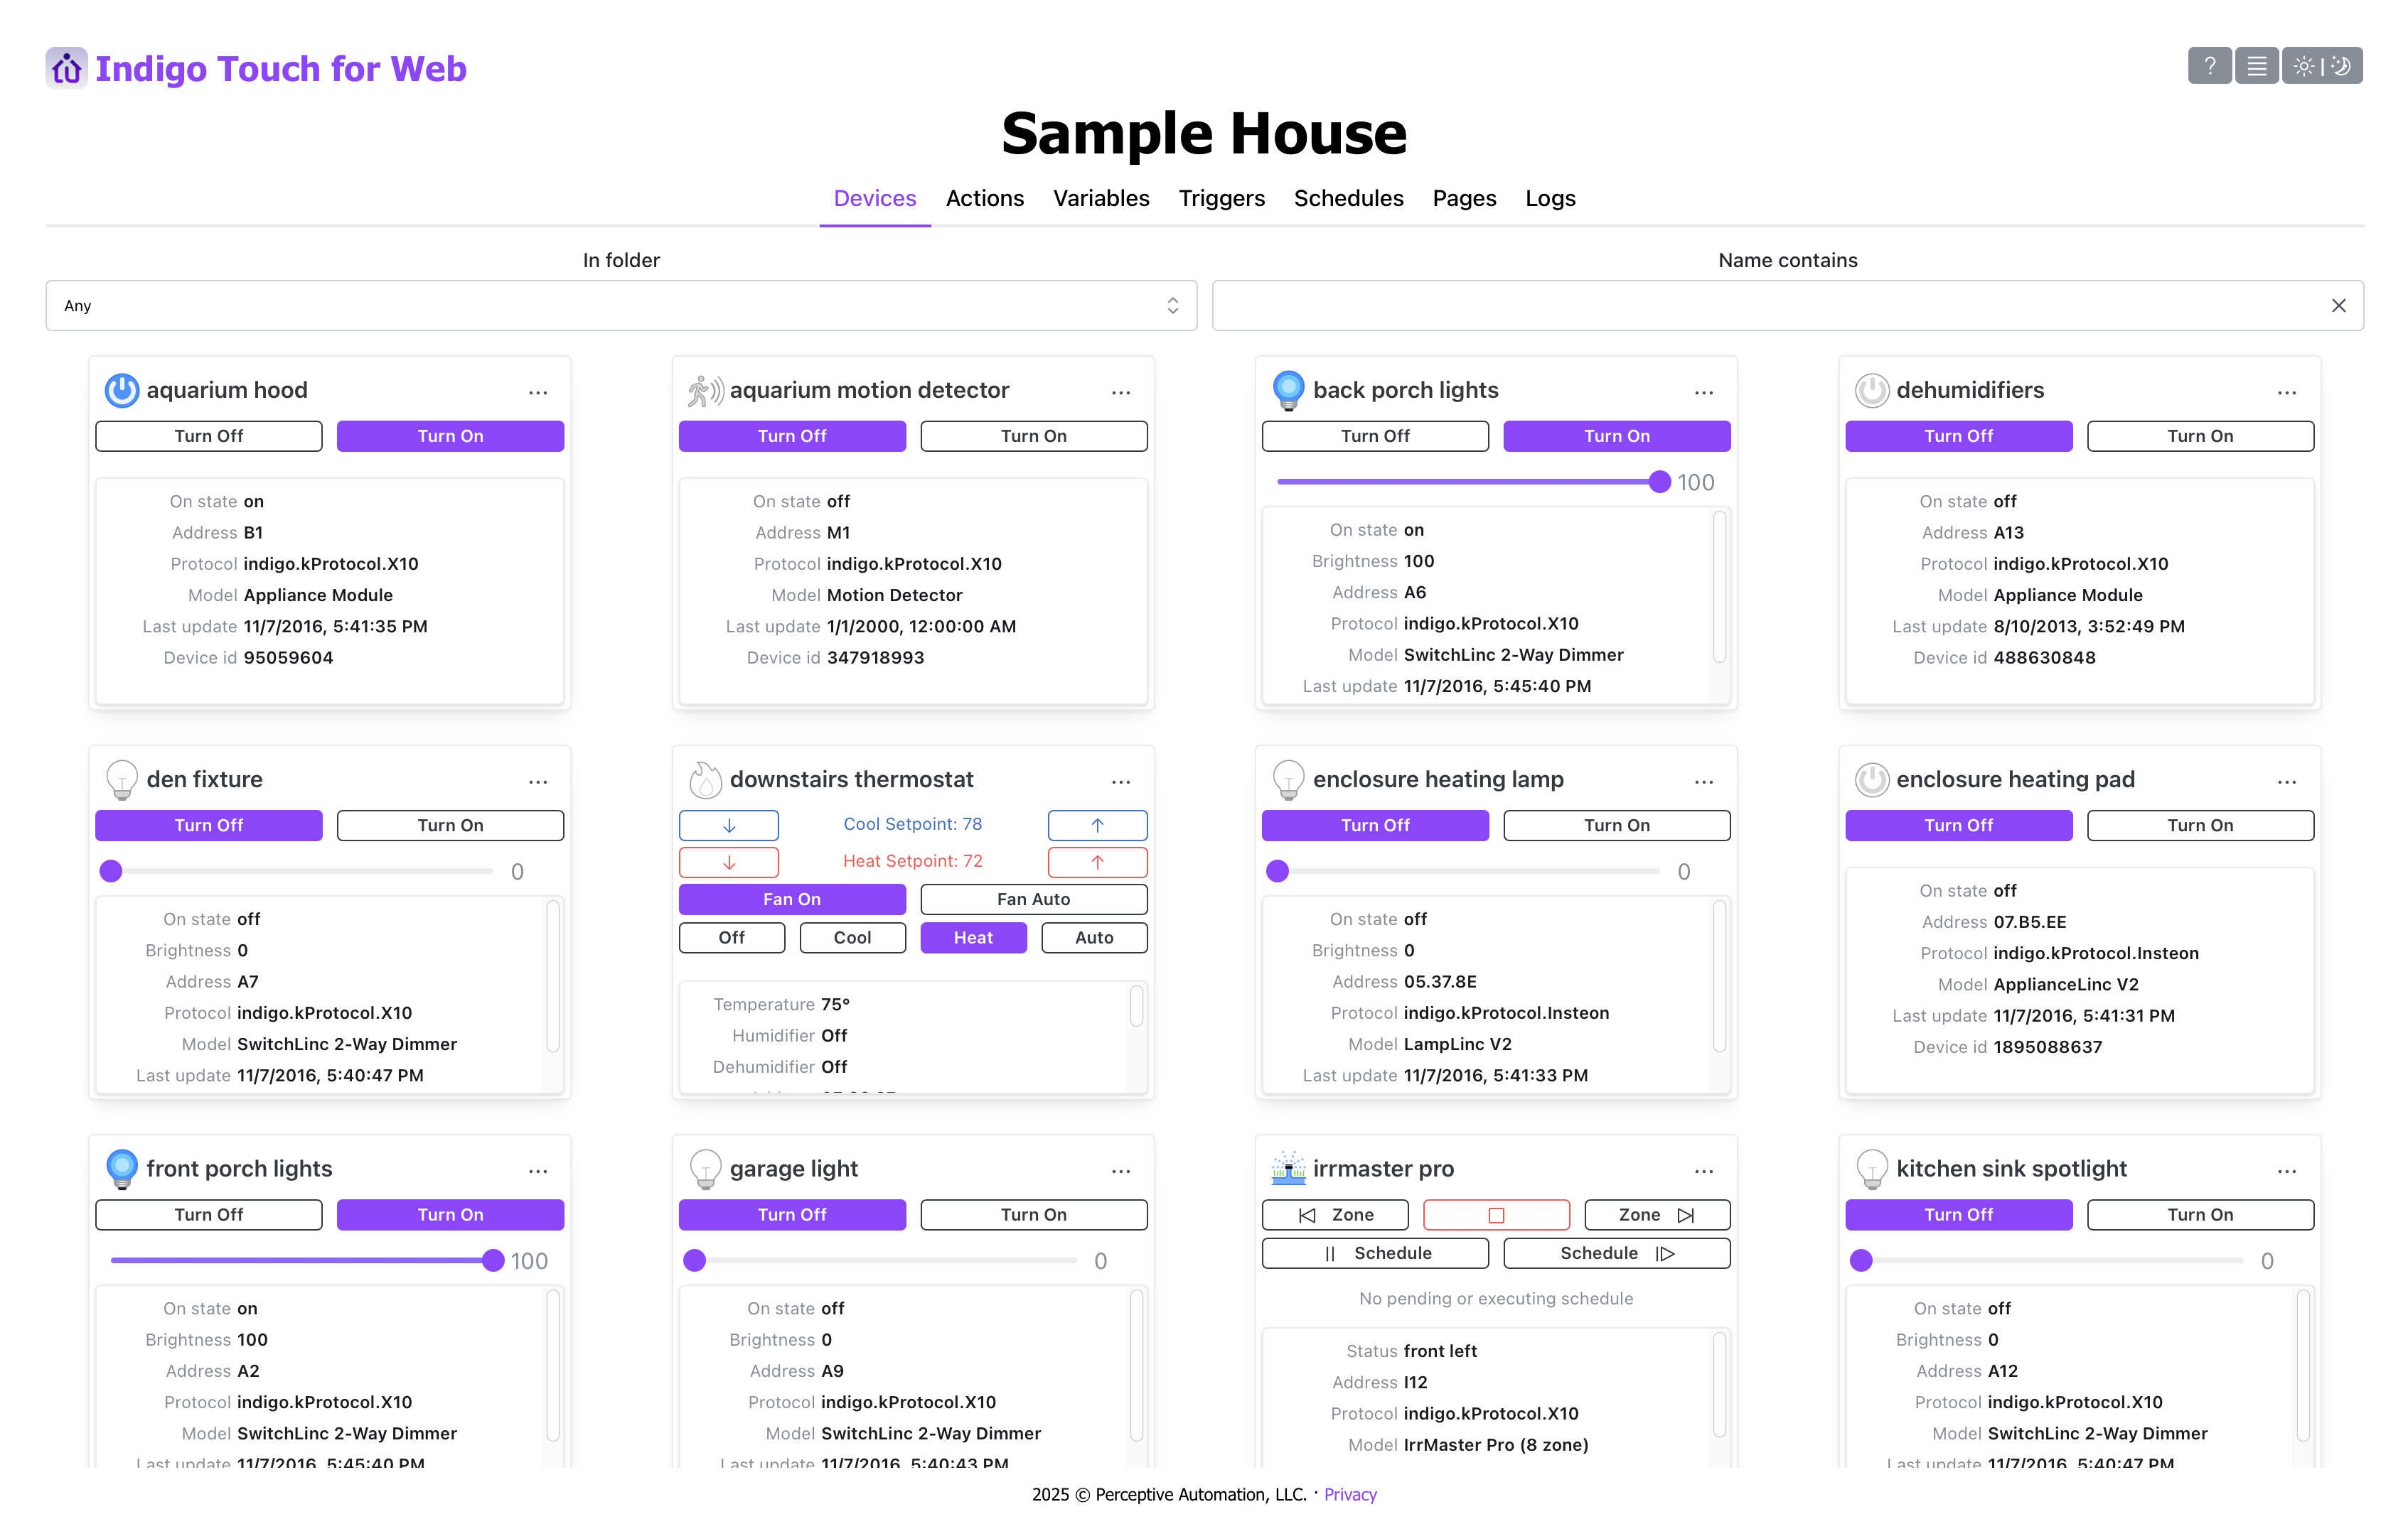Click the aquarium hood power icon

tap(122, 390)
